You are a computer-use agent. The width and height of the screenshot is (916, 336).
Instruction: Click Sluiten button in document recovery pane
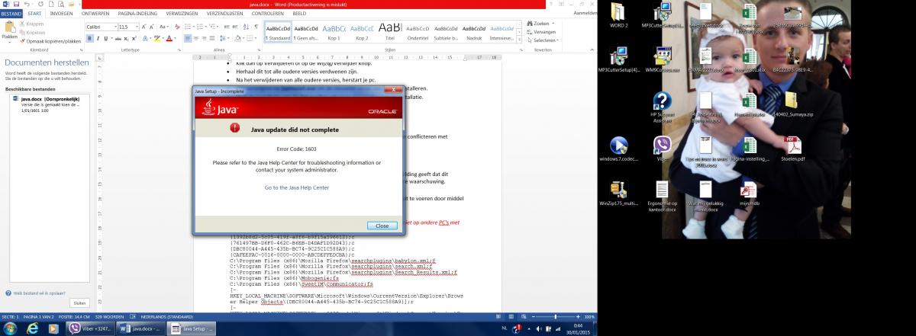coord(79,302)
